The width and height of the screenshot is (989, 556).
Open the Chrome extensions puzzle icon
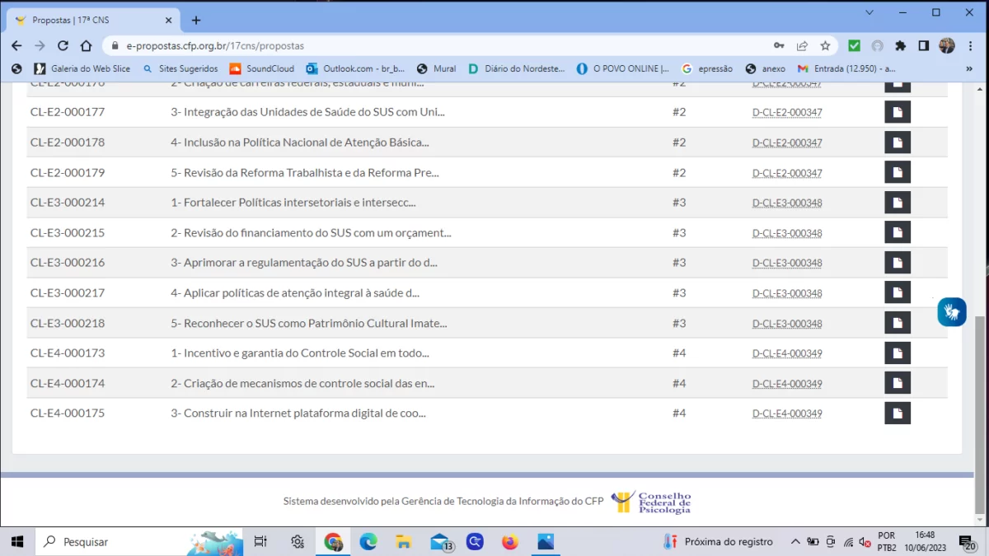[x=900, y=46]
